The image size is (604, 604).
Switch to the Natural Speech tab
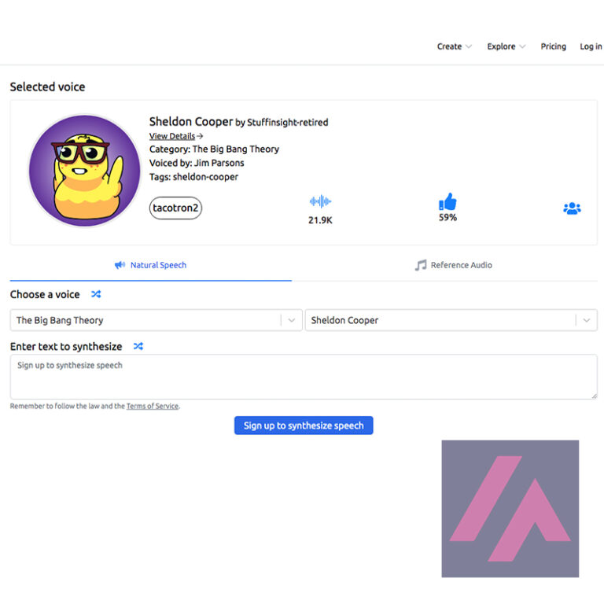151,265
